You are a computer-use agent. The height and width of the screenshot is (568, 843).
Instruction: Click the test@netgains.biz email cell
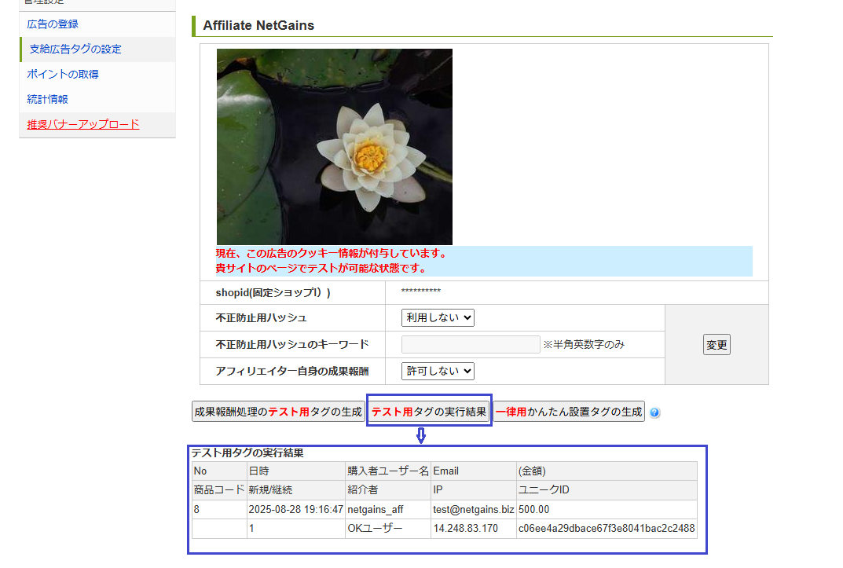(x=473, y=510)
